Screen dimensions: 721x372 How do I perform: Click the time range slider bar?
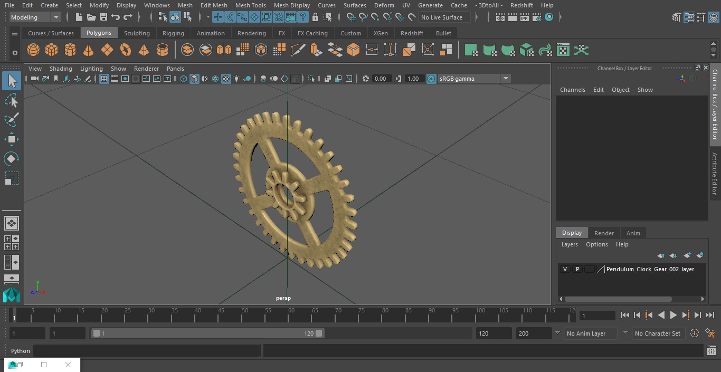click(207, 333)
